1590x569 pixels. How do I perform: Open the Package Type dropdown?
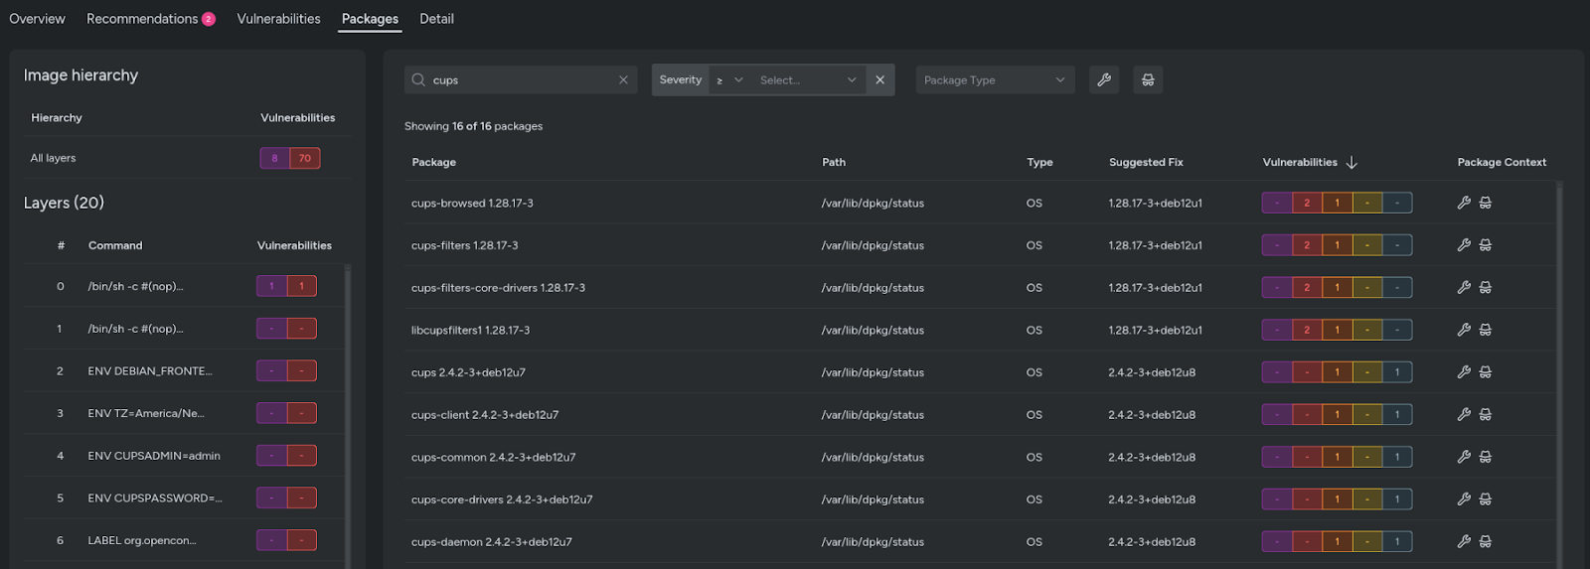(x=995, y=80)
